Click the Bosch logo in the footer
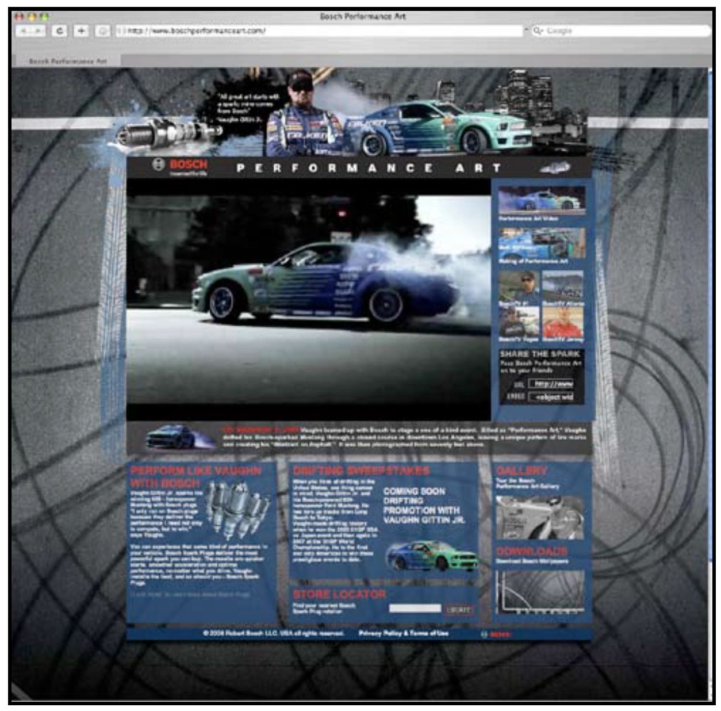 [496, 634]
